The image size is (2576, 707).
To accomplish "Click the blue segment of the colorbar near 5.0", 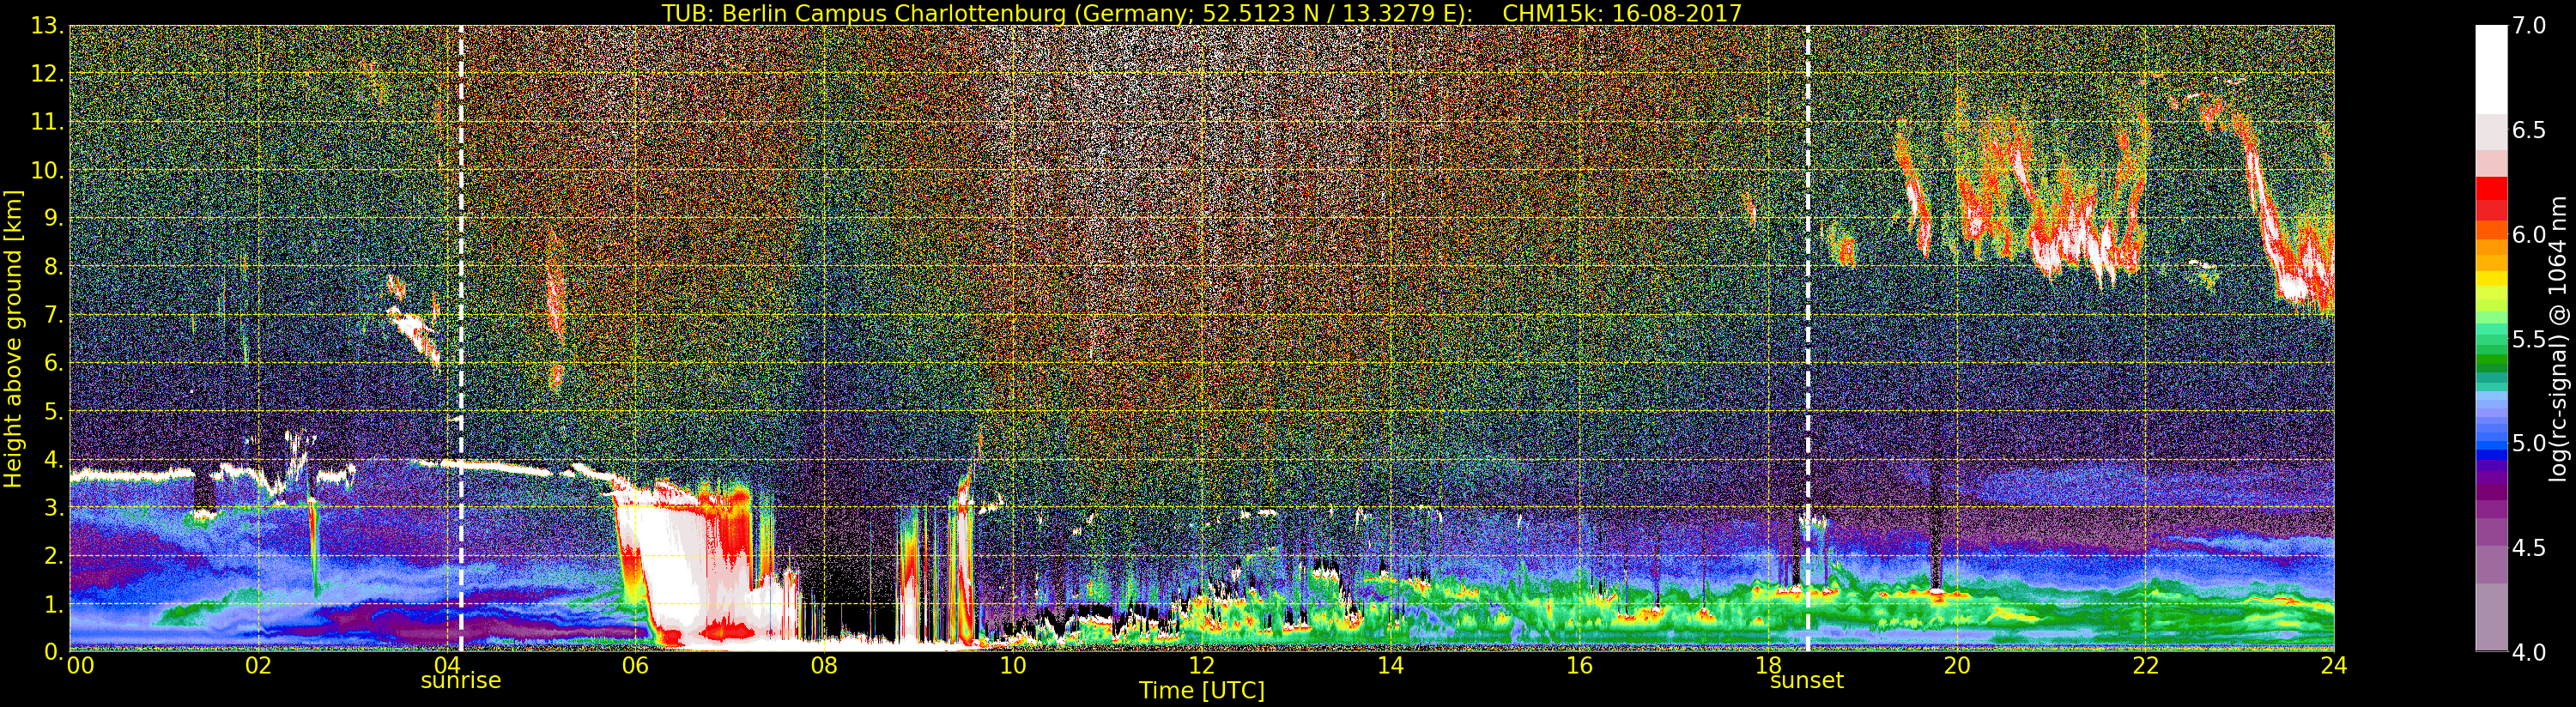I will click(2491, 445).
